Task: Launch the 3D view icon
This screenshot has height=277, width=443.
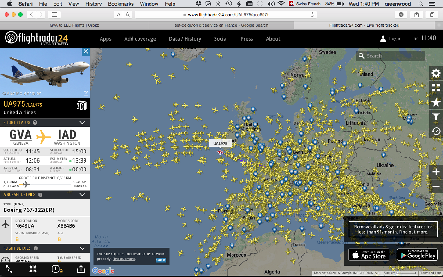Action: click(x=81, y=105)
